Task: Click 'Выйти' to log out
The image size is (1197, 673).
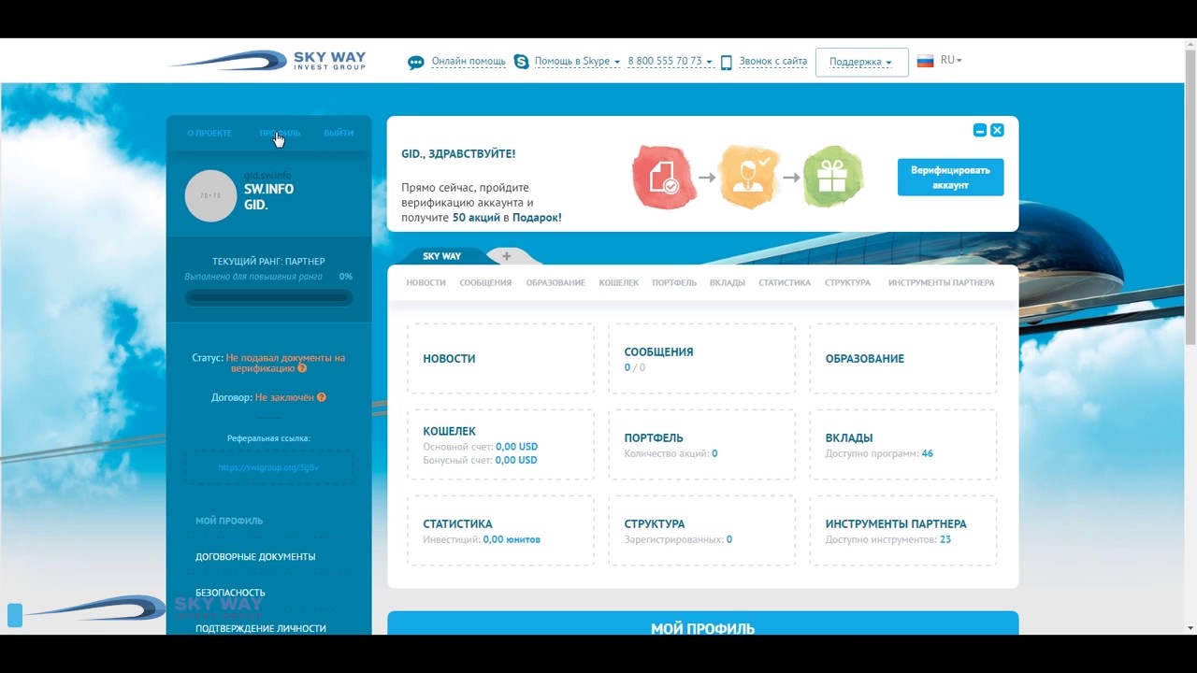Action: [339, 134]
